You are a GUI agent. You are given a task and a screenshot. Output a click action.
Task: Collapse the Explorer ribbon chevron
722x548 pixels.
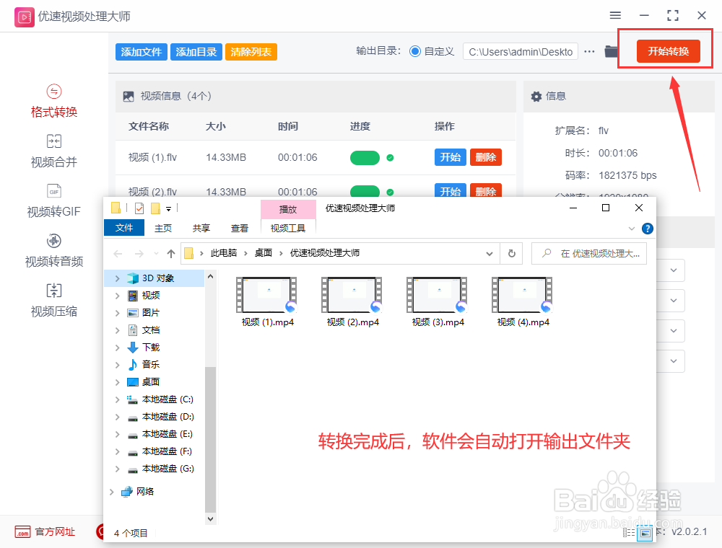[x=632, y=229]
